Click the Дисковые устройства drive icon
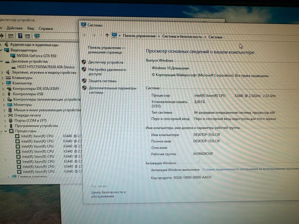The image size is (299, 224). coord(7,61)
